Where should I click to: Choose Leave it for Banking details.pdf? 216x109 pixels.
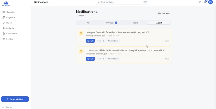point(100,41)
